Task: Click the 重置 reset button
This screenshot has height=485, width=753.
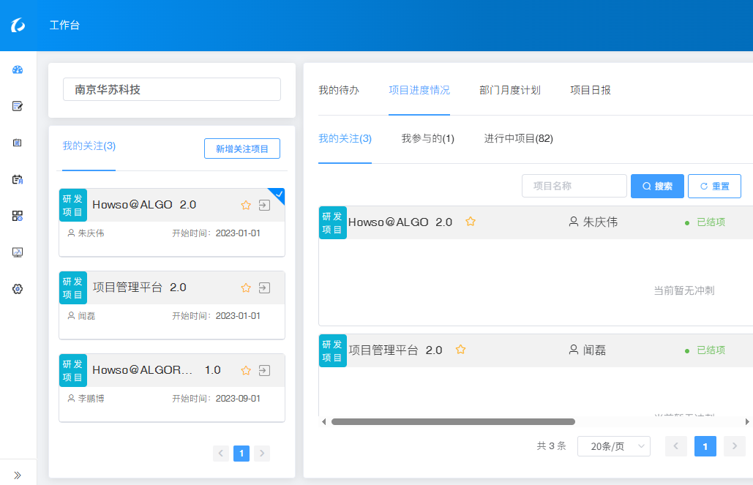Action: coord(714,186)
